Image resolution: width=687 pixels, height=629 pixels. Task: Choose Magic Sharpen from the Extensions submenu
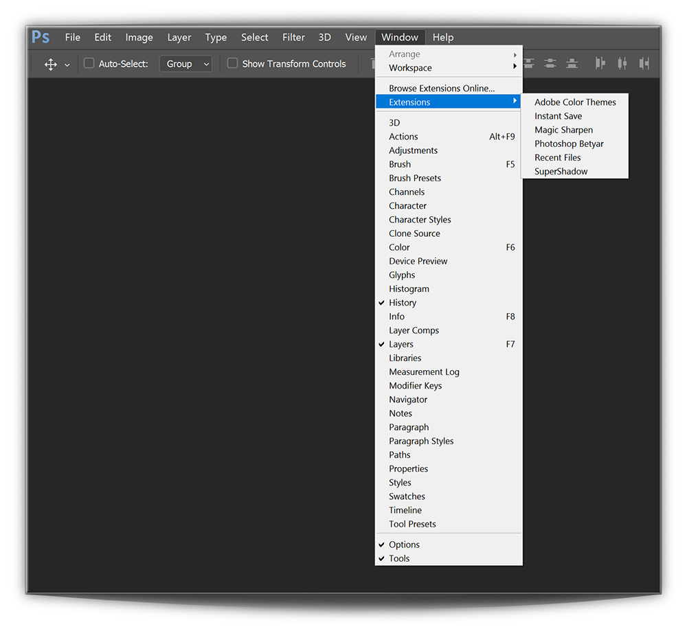pyautogui.click(x=563, y=130)
